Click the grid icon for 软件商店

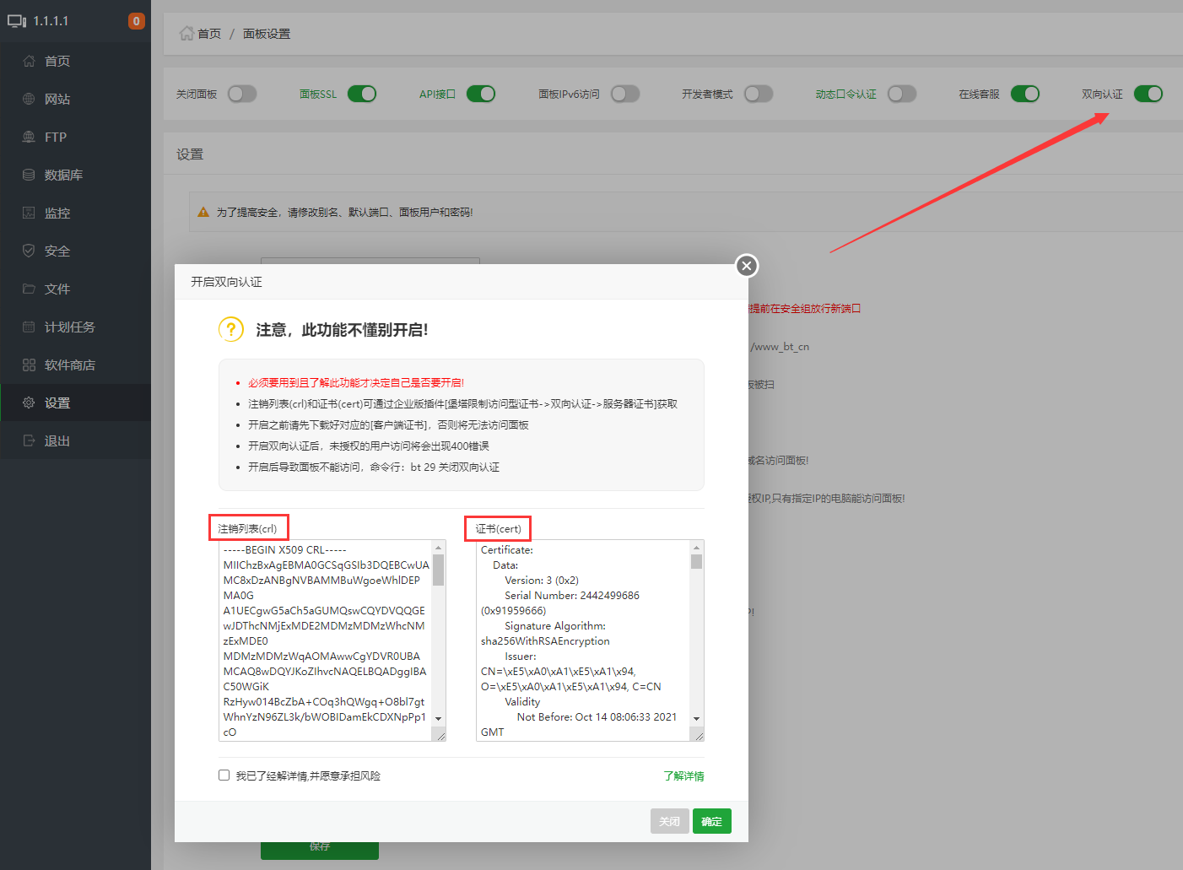pos(29,365)
